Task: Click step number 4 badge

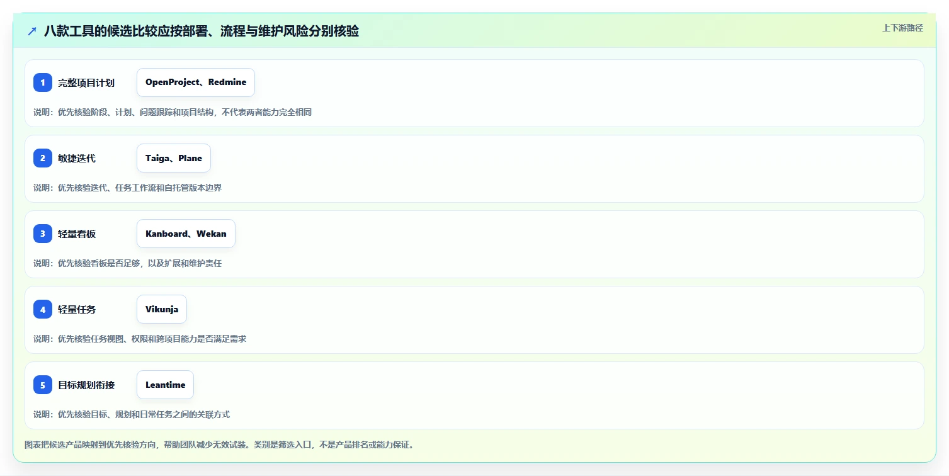Action: point(43,309)
